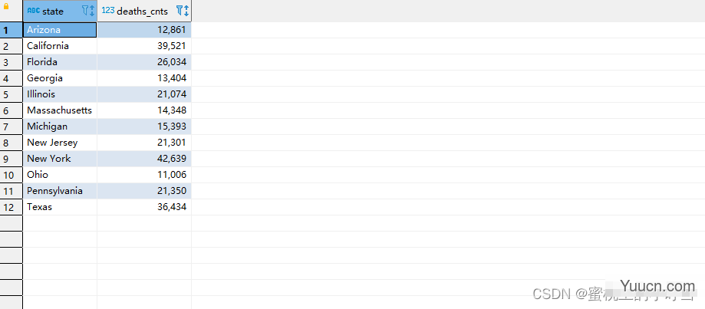Select the Arizona cell
705x309 pixels.
point(60,30)
